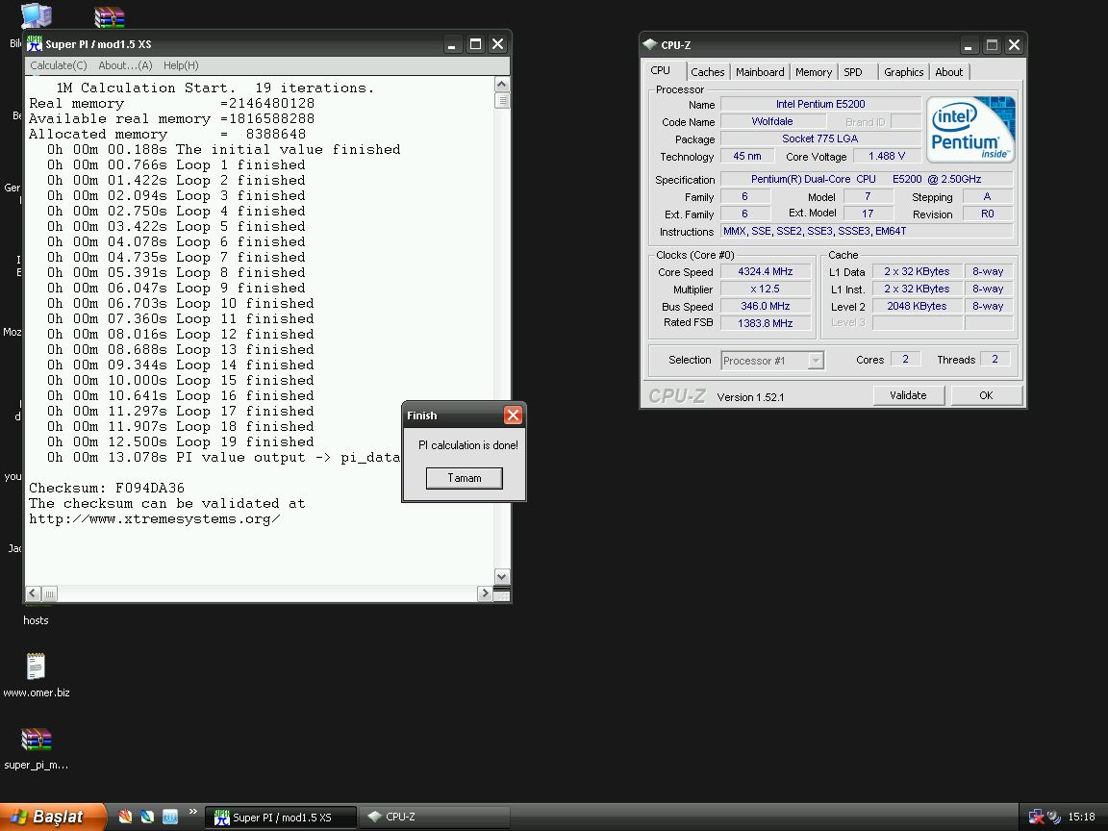The image size is (1108, 831).
Task: Click Super PI vertical scrollbar up arrow
Action: (502, 85)
